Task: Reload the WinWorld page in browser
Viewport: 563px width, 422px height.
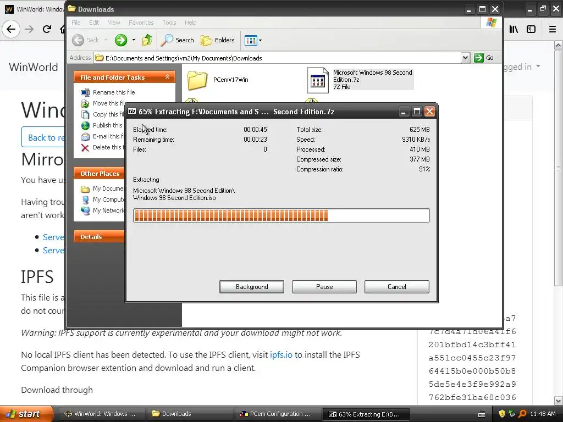Action: click(47, 29)
